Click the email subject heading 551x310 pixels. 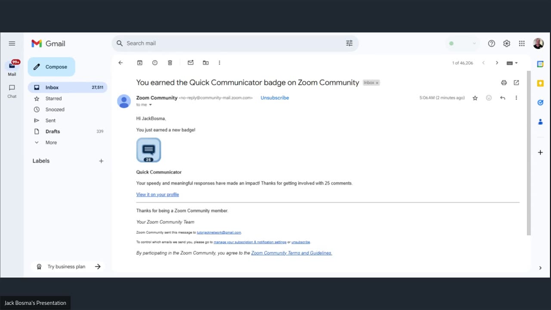pyautogui.click(x=248, y=83)
